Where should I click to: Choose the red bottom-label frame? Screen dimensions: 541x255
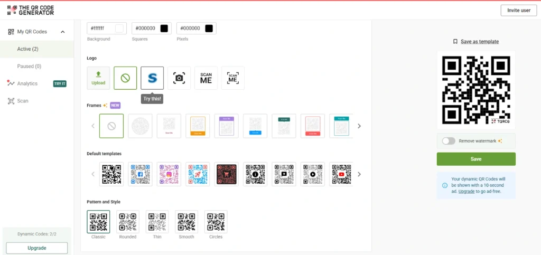(x=313, y=126)
